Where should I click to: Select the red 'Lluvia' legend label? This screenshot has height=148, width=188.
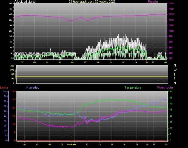(4, 87)
